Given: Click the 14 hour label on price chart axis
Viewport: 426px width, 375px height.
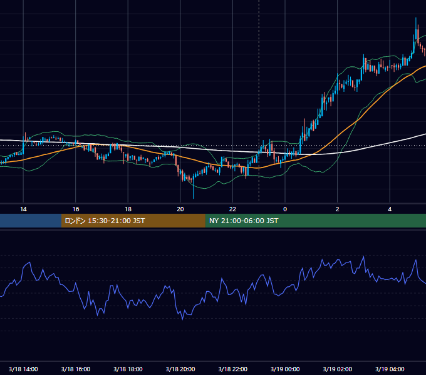Looking at the screenshot, I should [23, 209].
